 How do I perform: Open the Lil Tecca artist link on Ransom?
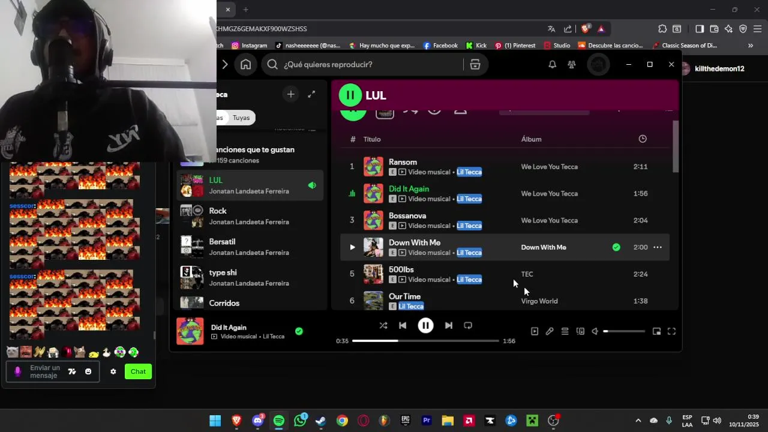click(x=469, y=172)
